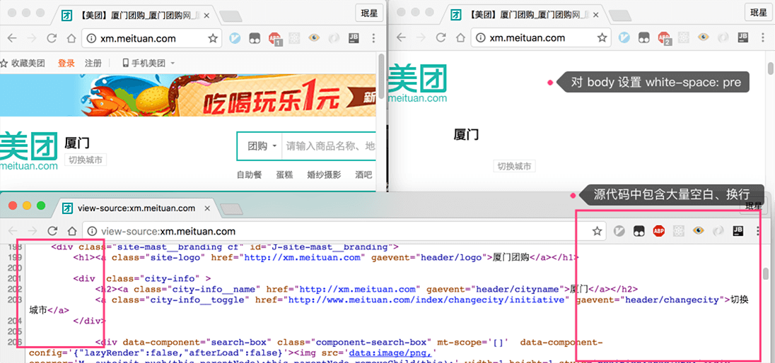Click Back arrow in top-left Meituan window
Image resolution: width=775 pixels, height=363 pixels.
point(12,38)
